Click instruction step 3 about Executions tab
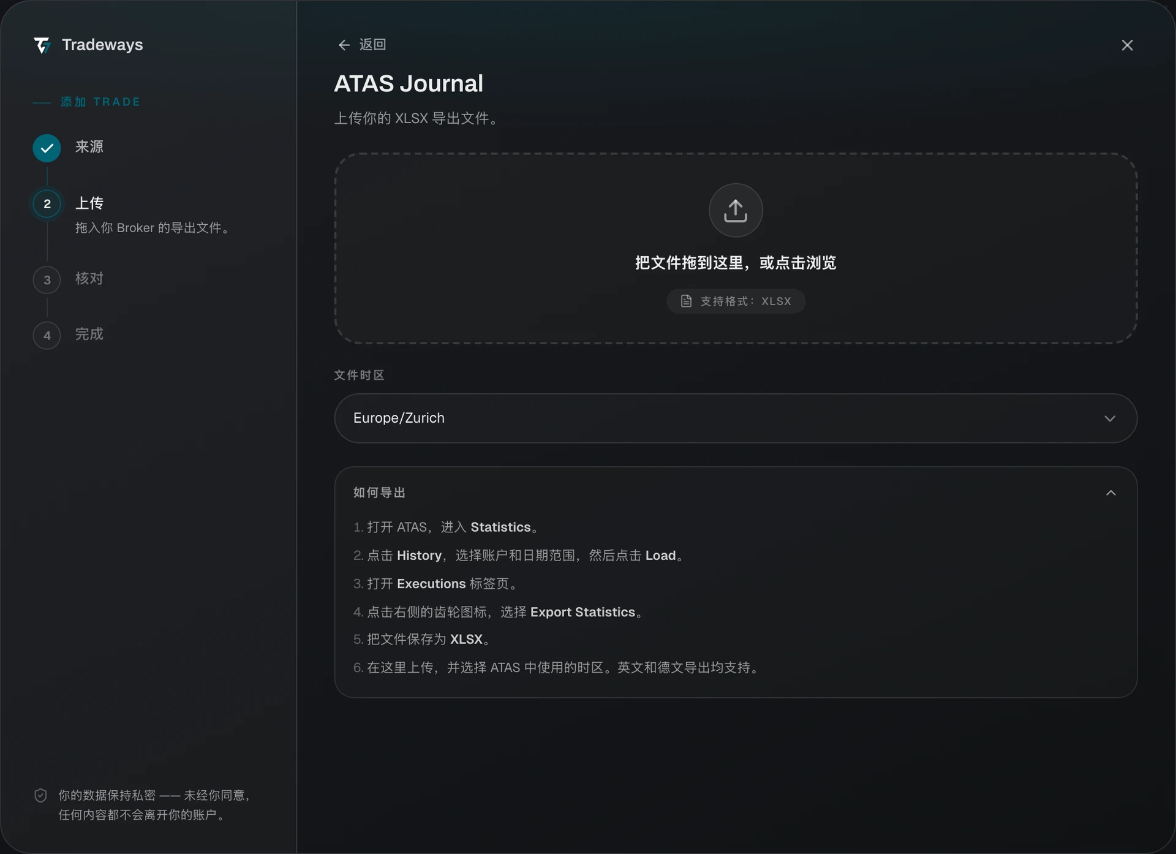 point(435,583)
